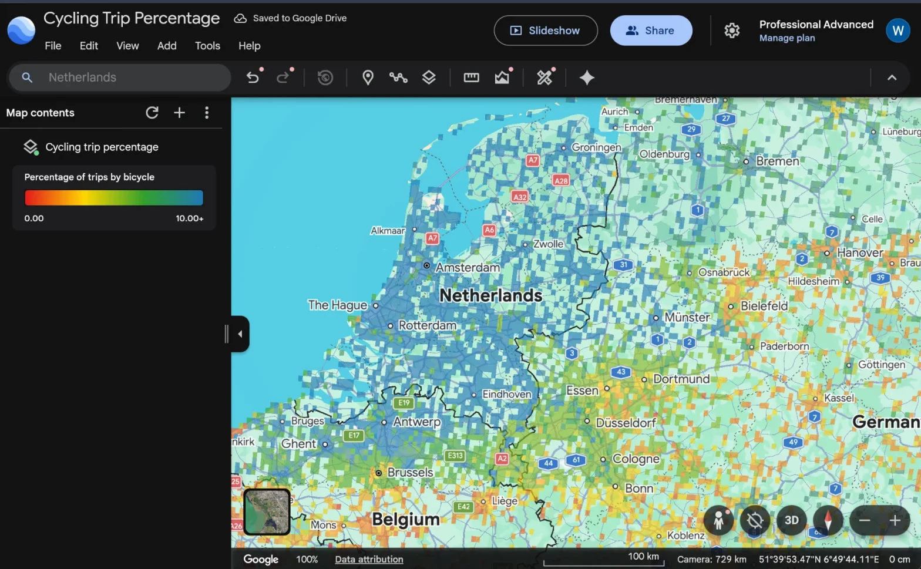
Task: Click the sparkle AI assistant icon
Action: [x=587, y=78]
